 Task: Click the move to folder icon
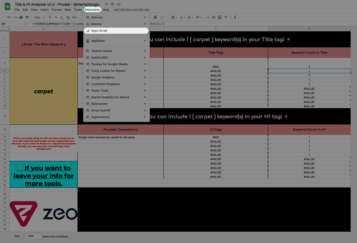[113, 4]
